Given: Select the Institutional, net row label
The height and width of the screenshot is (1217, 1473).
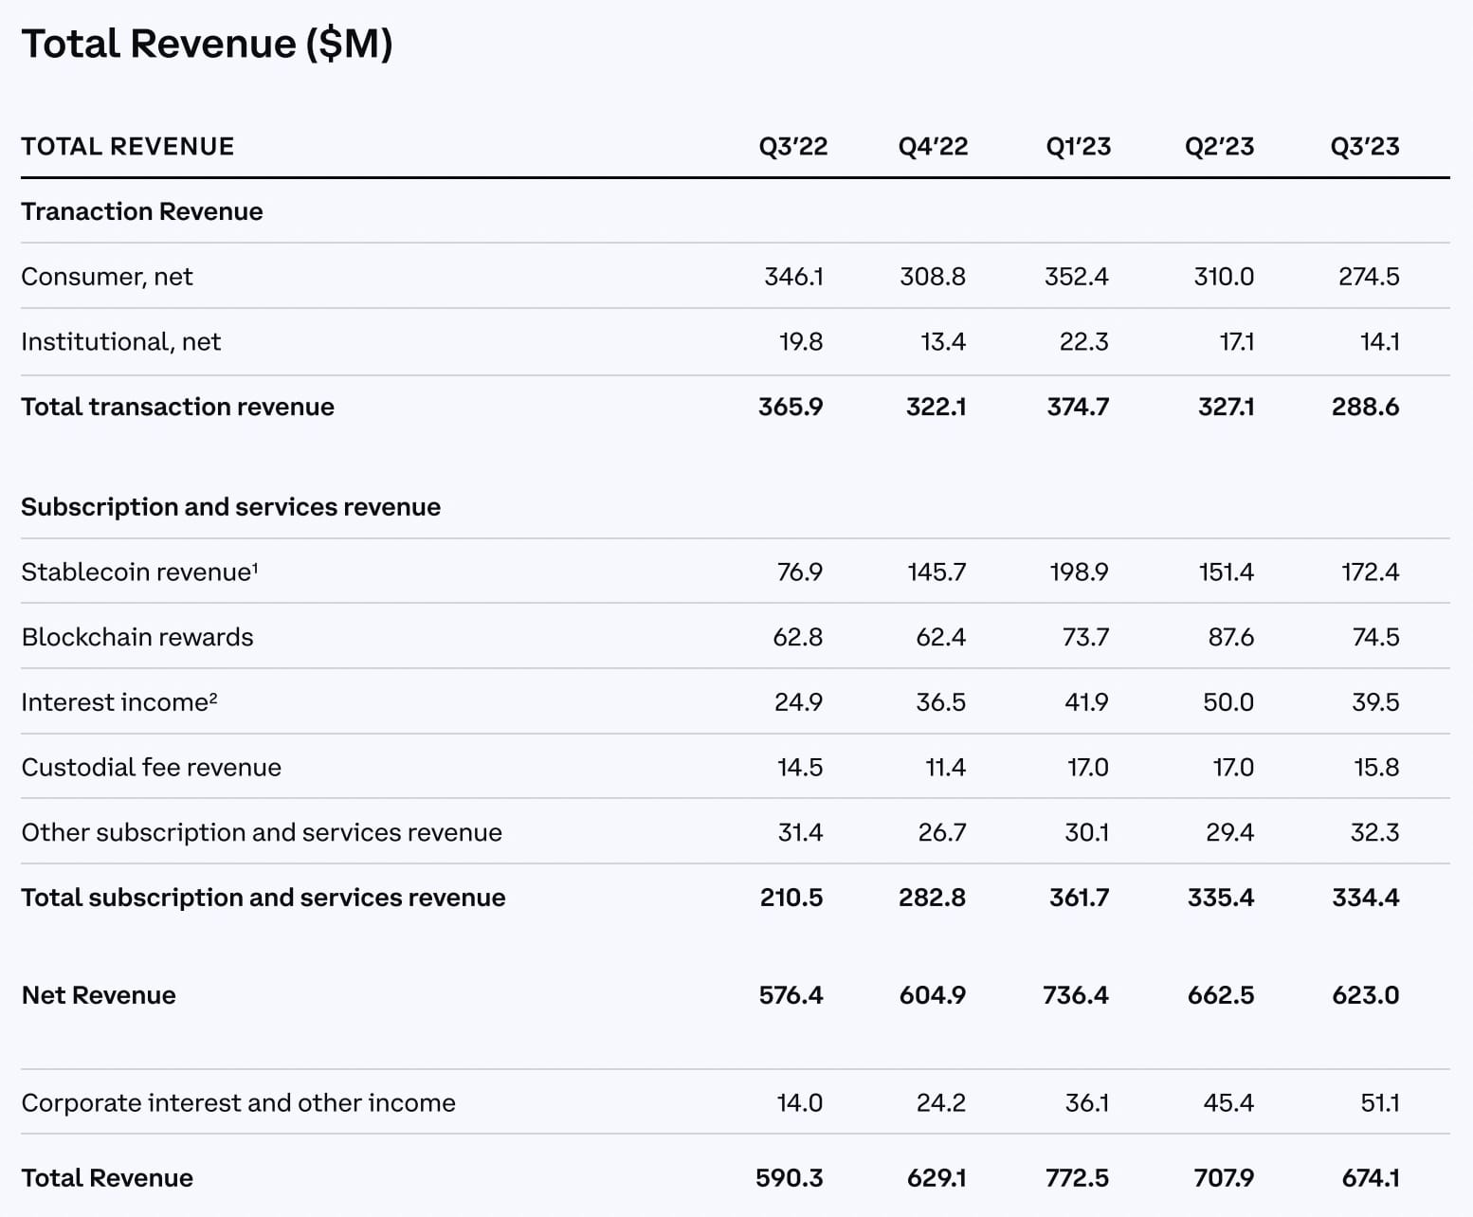Looking at the screenshot, I should [x=121, y=341].
